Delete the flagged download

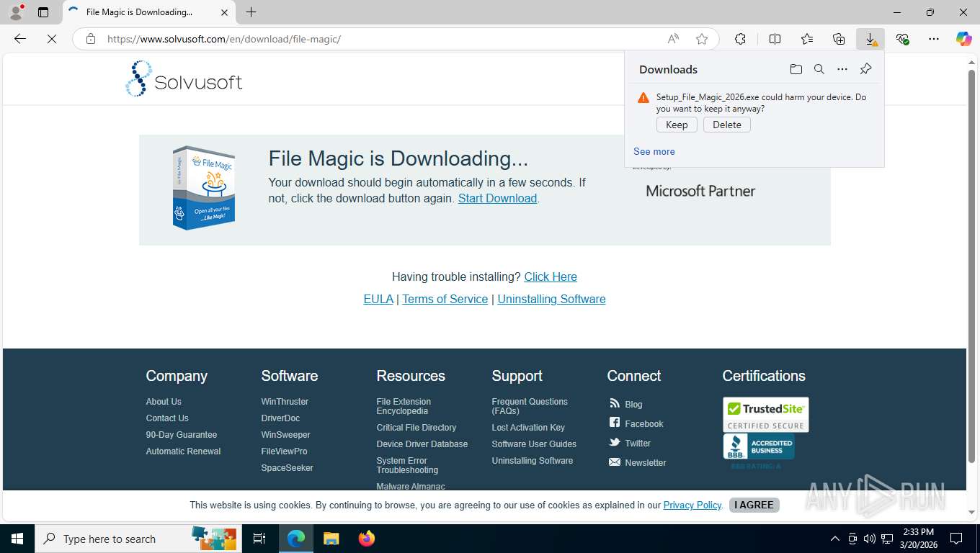[727, 125]
